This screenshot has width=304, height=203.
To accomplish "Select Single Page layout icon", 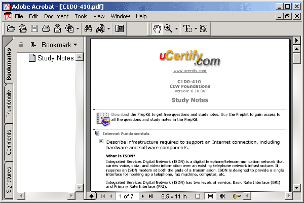I will coord(198,196).
